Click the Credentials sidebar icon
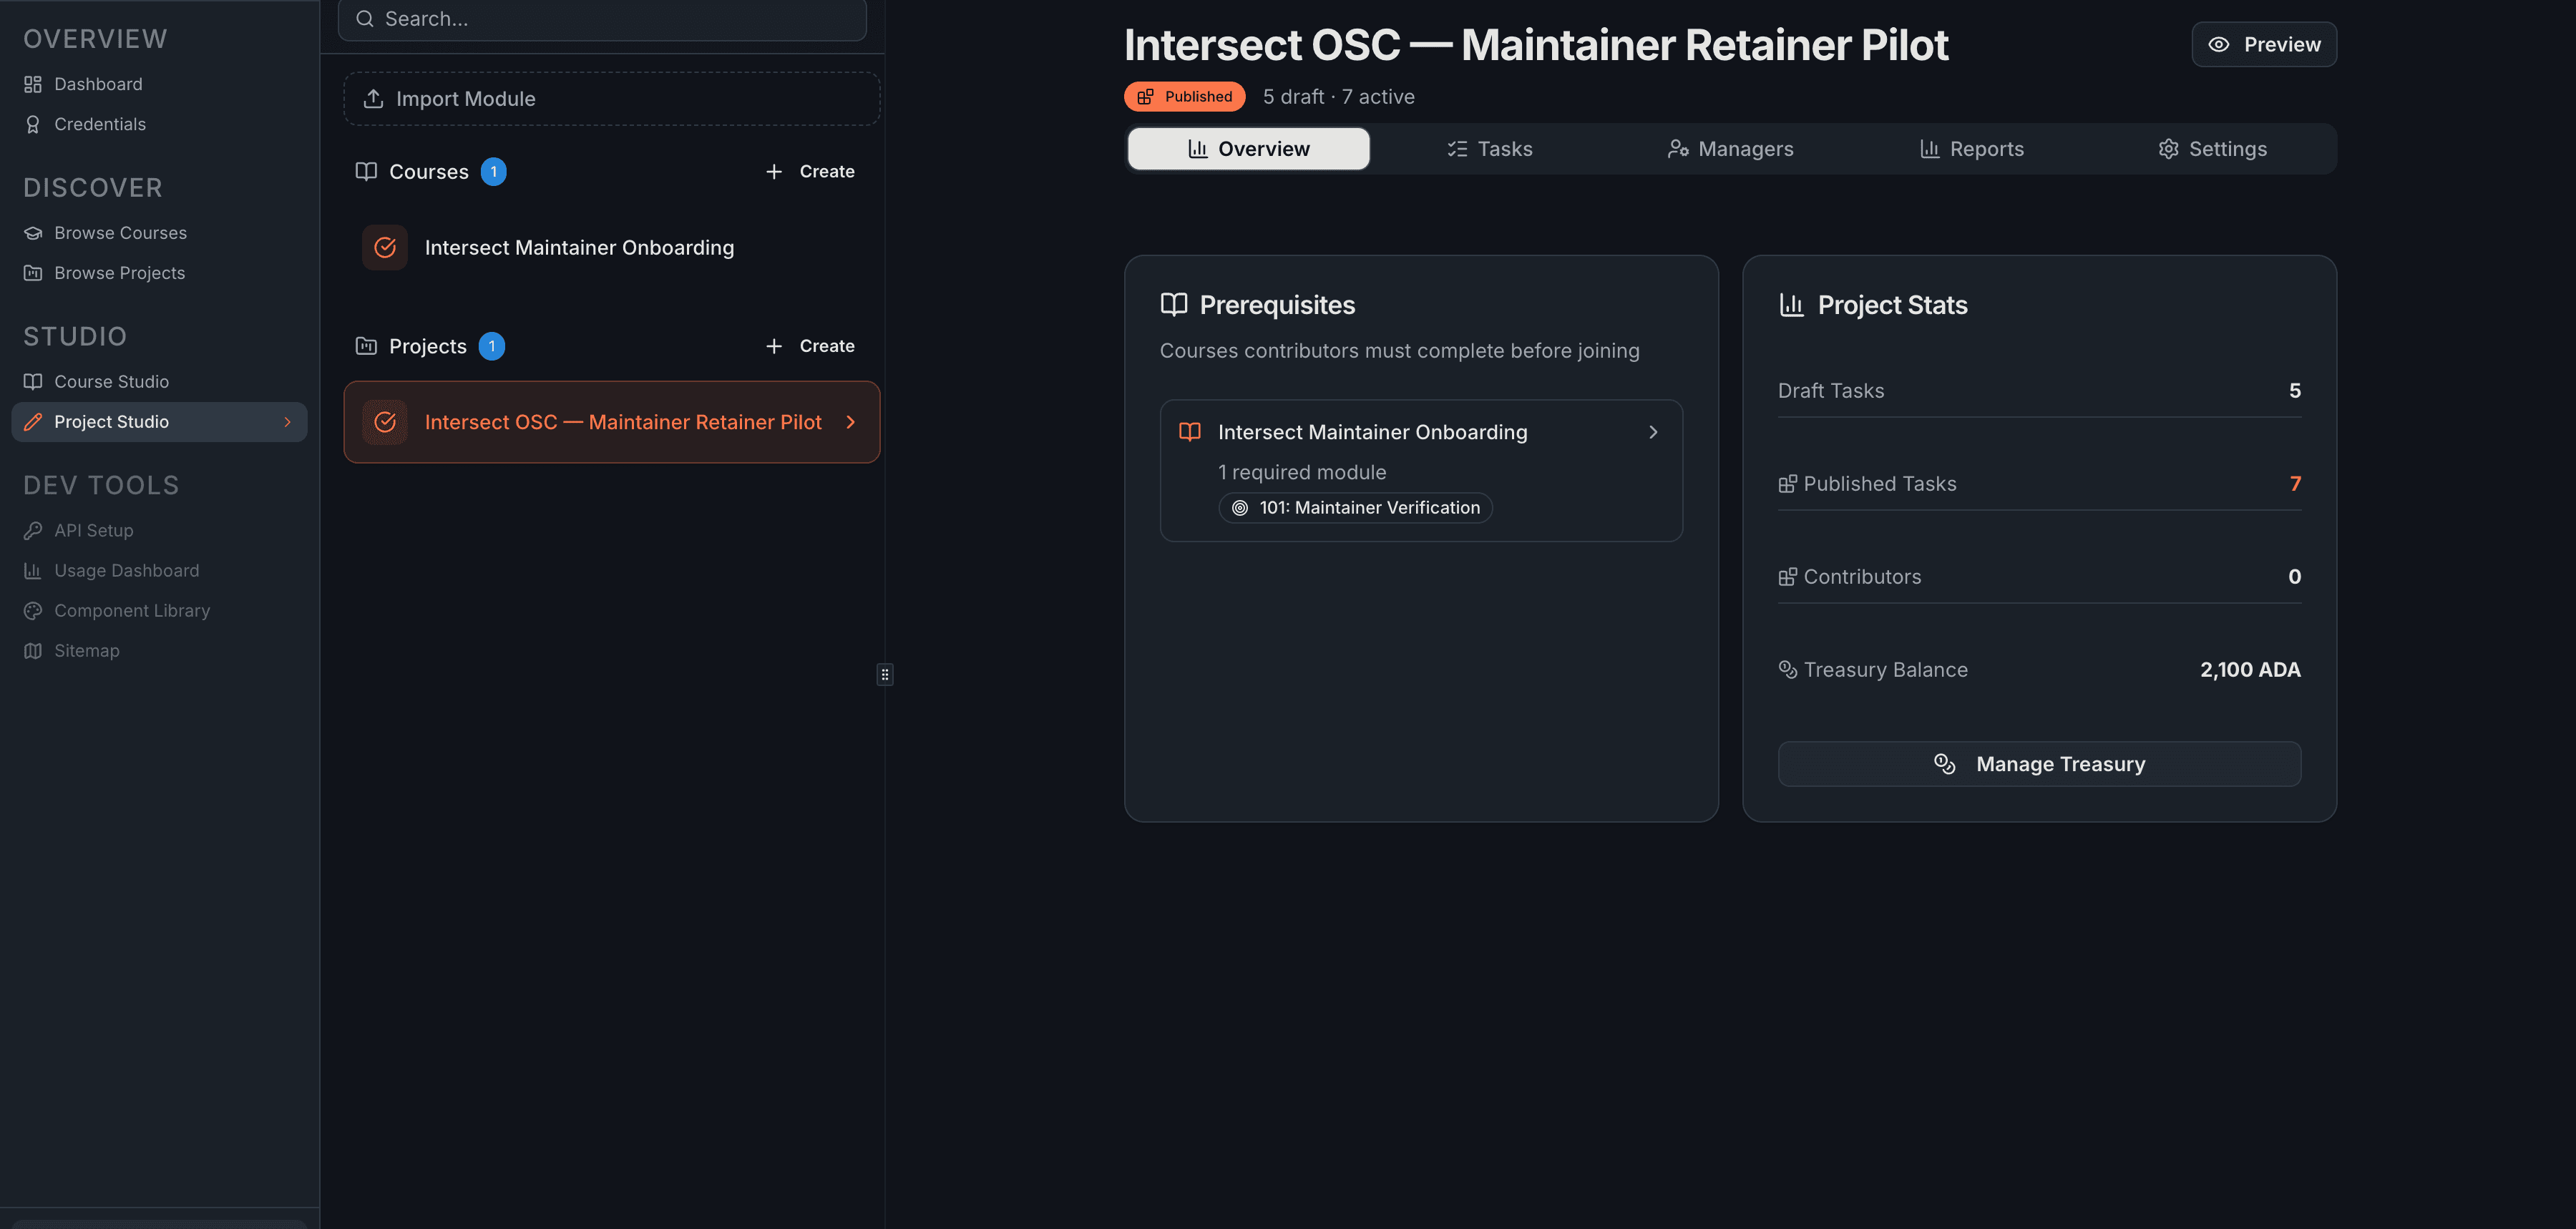Image resolution: width=2576 pixels, height=1229 pixels. coord(33,124)
